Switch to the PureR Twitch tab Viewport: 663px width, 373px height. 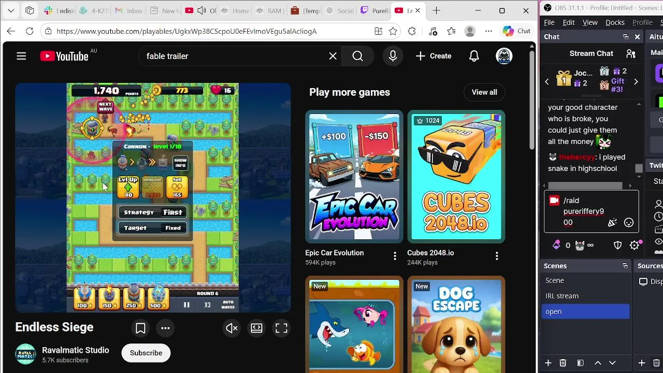click(x=374, y=10)
